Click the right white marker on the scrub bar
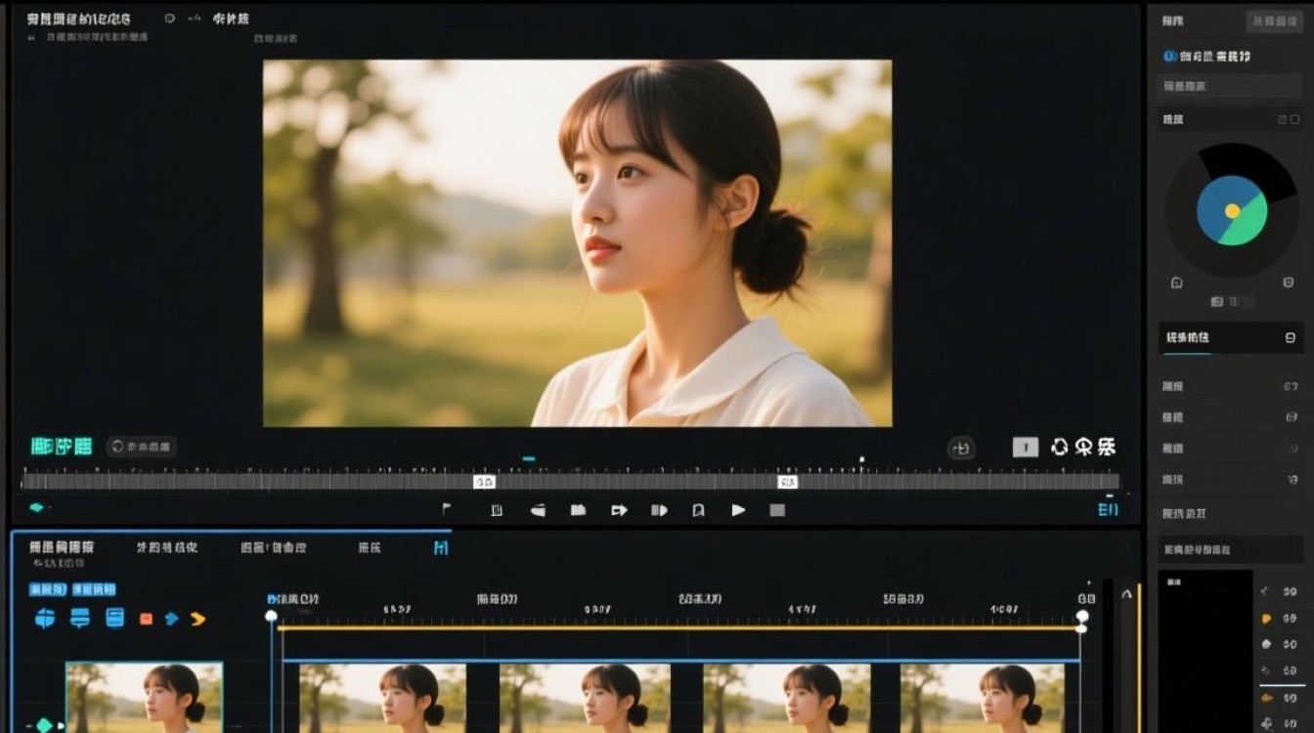The width and height of the screenshot is (1314, 733). click(x=787, y=482)
